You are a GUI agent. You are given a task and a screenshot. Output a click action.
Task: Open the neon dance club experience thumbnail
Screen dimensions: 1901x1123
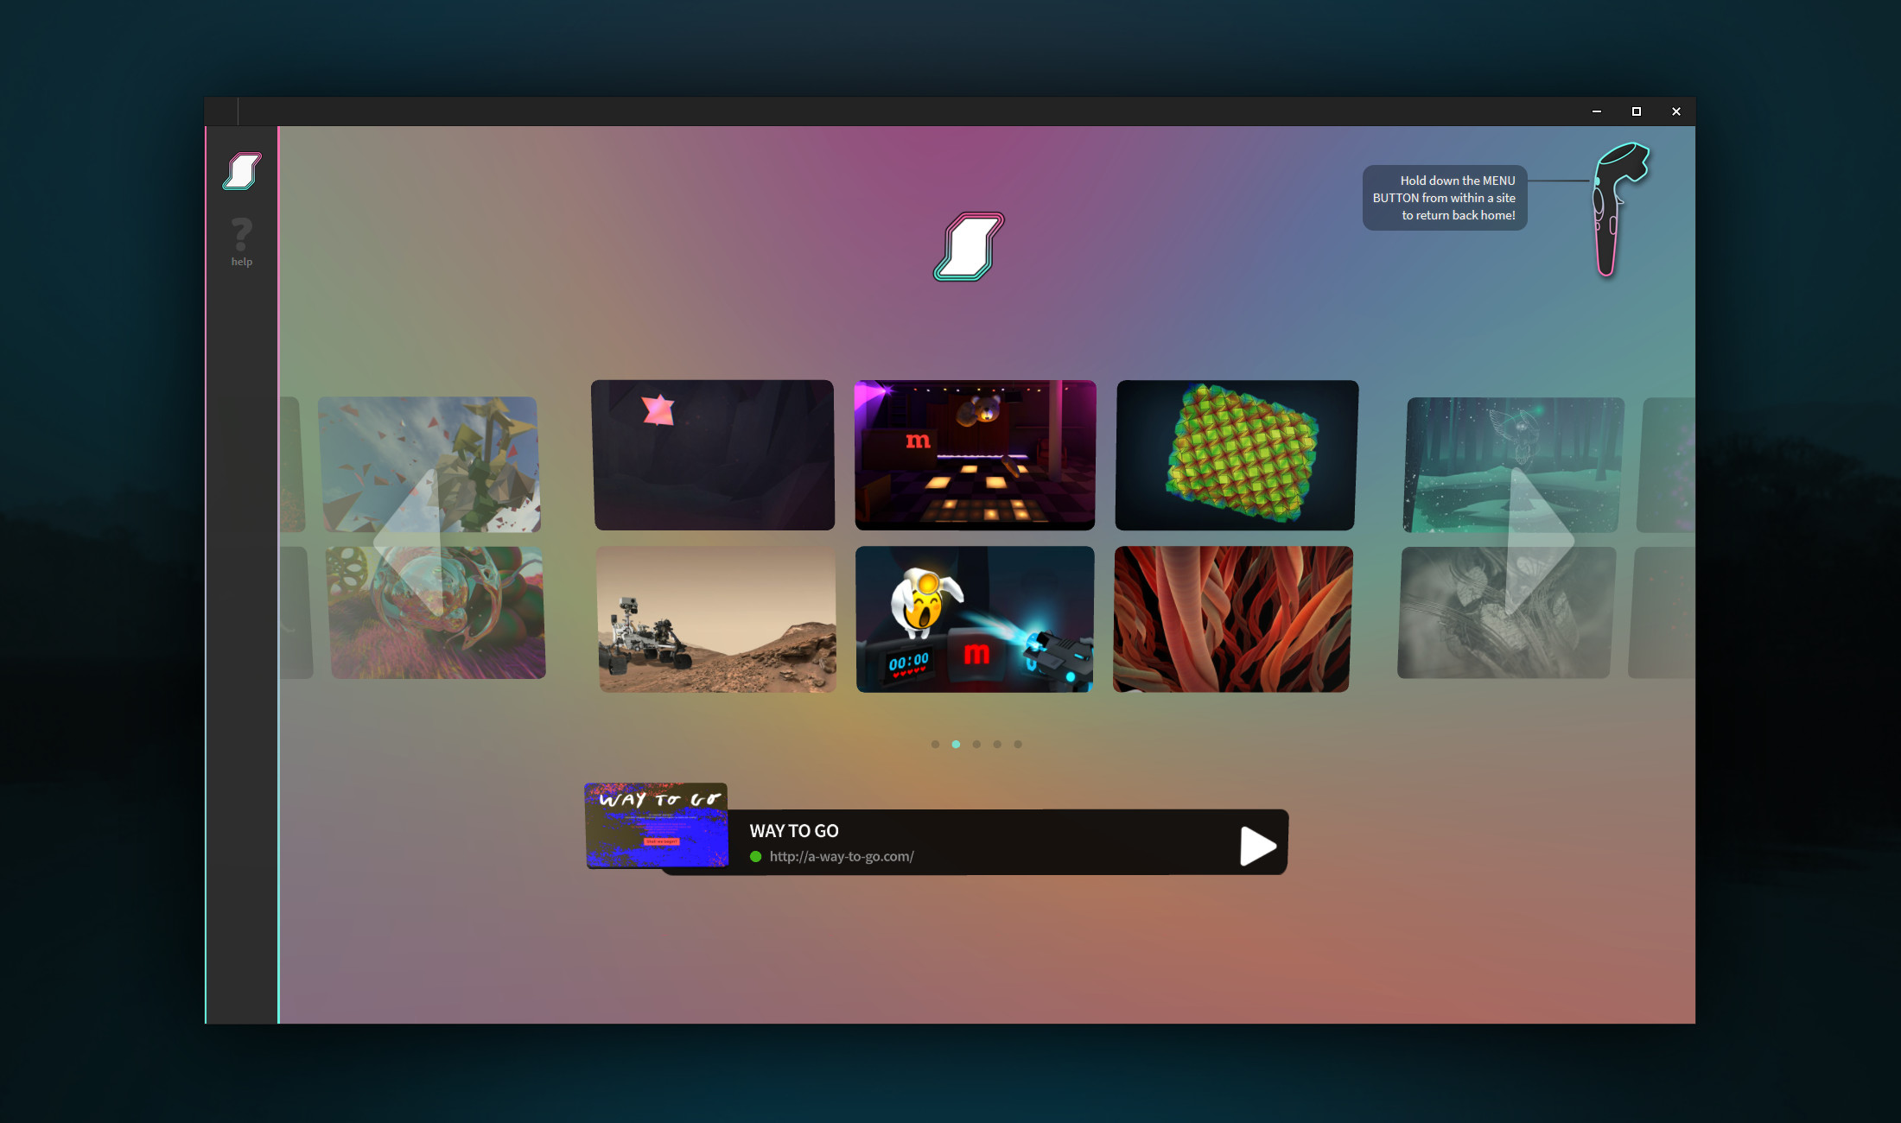click(974, 454)
